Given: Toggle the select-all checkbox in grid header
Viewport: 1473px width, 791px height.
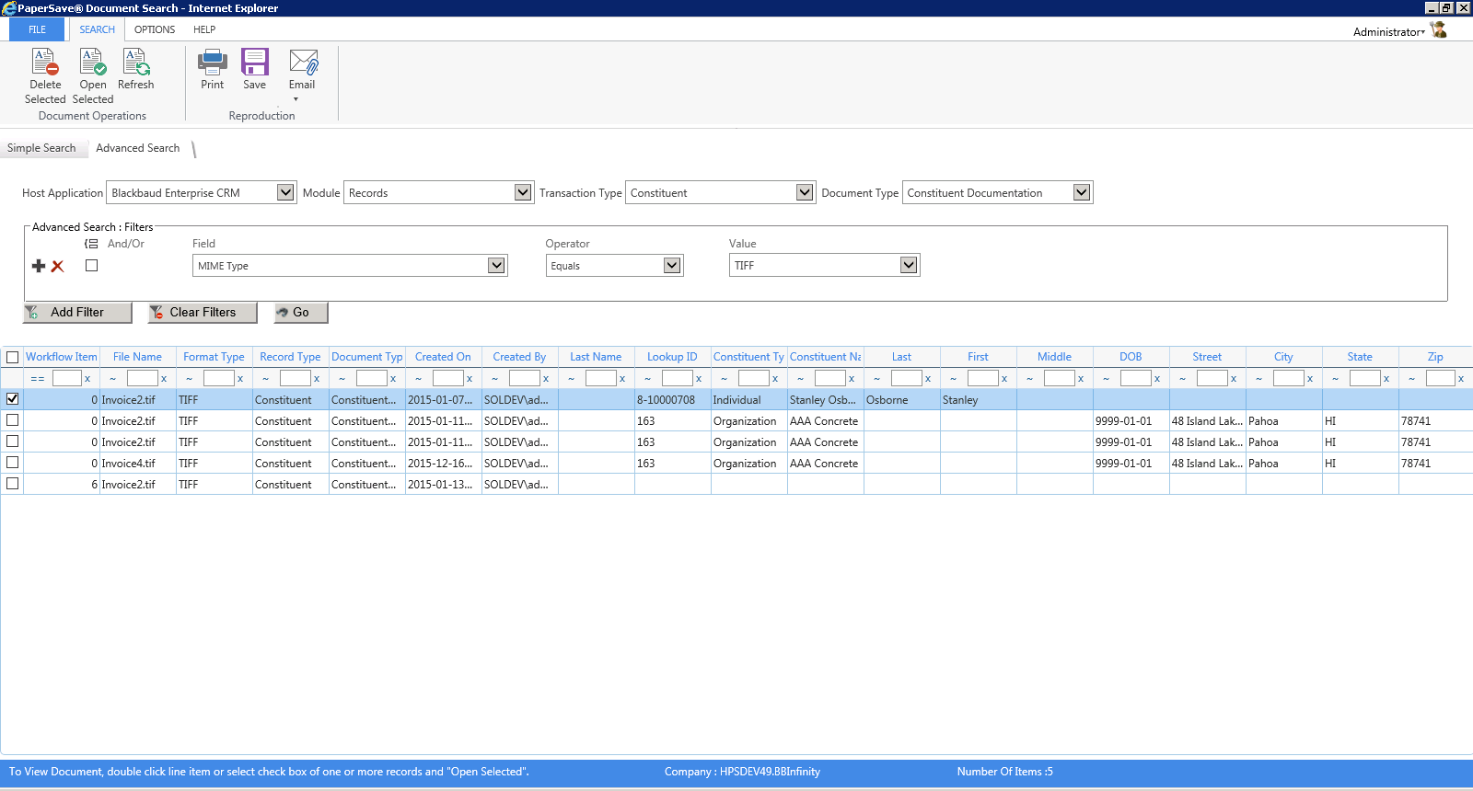Looking at the screenshot, I should click(x=13, y=357).
